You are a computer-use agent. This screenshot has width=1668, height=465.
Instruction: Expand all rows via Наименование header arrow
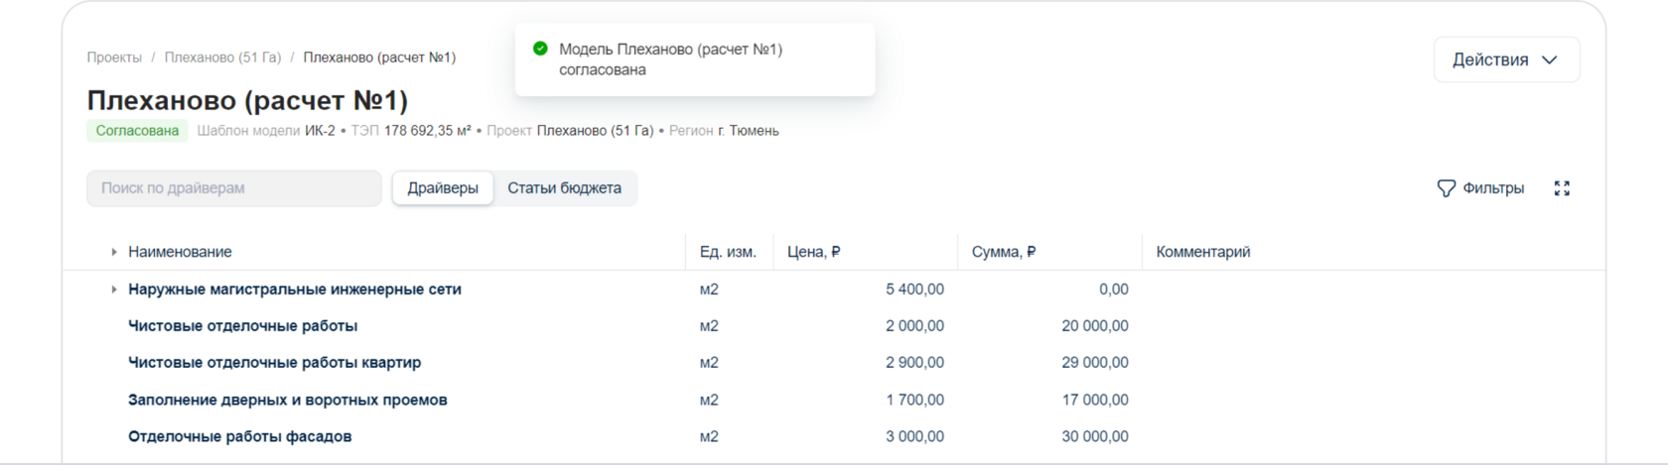pos(114,252)
